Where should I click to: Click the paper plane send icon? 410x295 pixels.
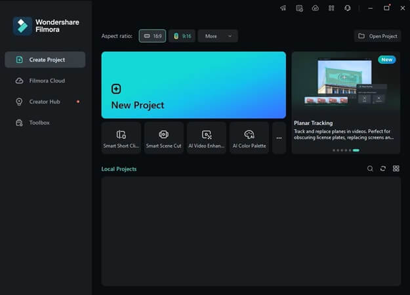[283, 8]
